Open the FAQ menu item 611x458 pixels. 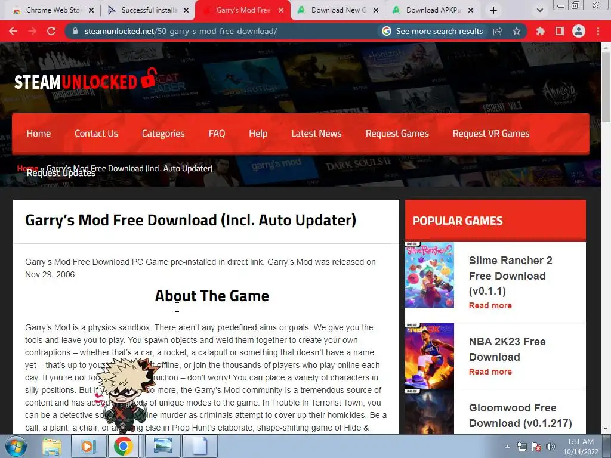(217, 134)
